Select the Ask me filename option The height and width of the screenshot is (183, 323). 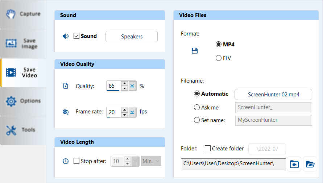coord(197,107)
